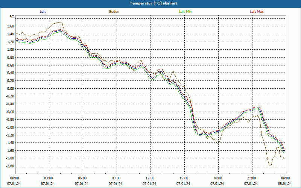Click the -1,00 y-axis value
Screen dimensions: 301x188
[x=11, y=127]
